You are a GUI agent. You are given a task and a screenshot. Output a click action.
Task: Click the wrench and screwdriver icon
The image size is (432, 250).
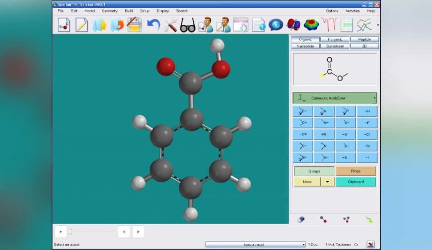point(170,25)
